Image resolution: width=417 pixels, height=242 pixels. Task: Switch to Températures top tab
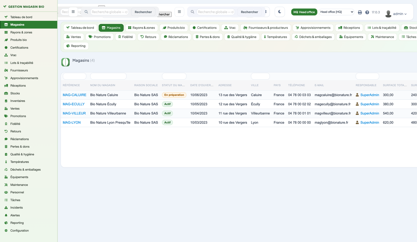tap(276, 37)
